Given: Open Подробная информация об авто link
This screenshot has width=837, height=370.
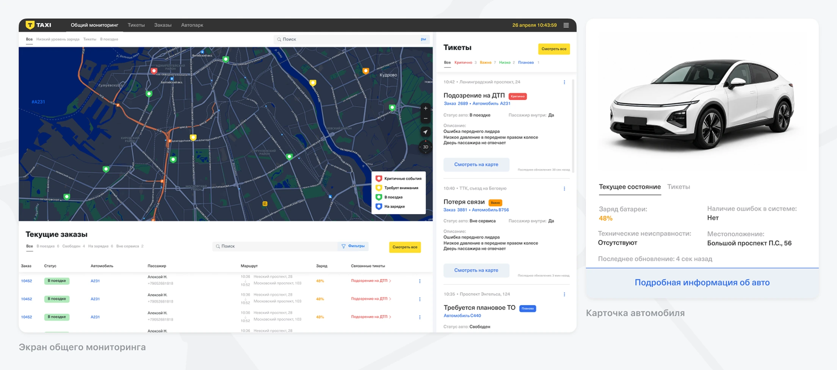Looking at the screenshot, I should 702,283.
